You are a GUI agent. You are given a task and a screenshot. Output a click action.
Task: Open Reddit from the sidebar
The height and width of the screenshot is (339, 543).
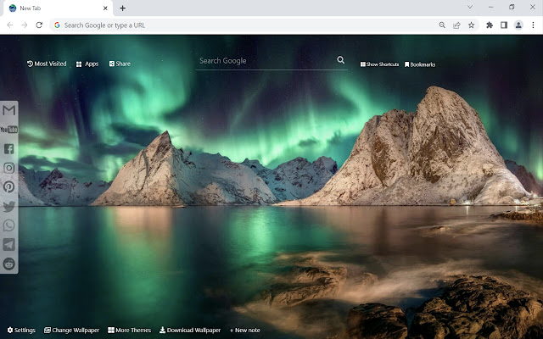click(x=9, y=264)
